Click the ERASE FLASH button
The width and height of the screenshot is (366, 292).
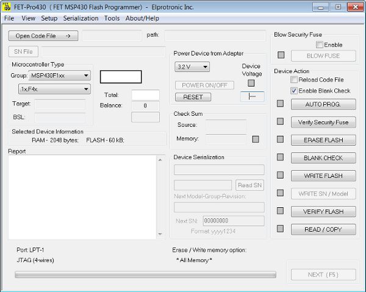[x=323, y=140]
